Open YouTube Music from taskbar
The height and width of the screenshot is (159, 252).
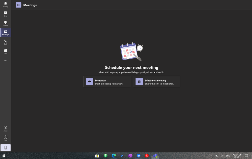(x=147, y=156)
